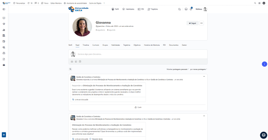Follow Giovanna with the Seguir button
This screenshot has height=140, width=268.
(192, 23)
